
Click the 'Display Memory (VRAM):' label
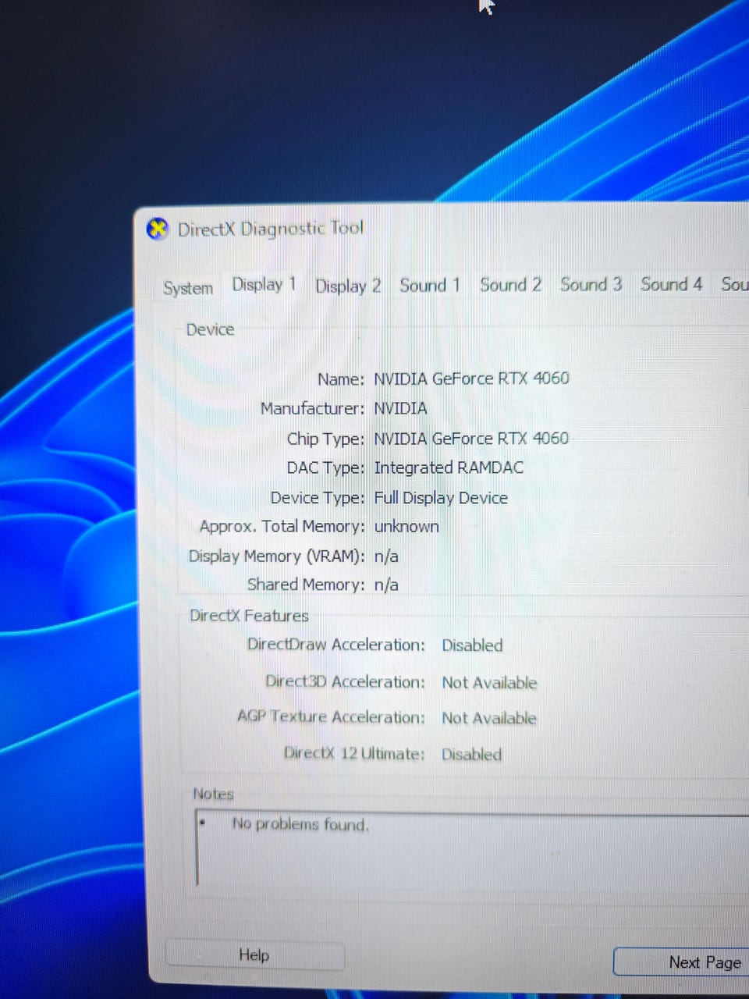277,556
